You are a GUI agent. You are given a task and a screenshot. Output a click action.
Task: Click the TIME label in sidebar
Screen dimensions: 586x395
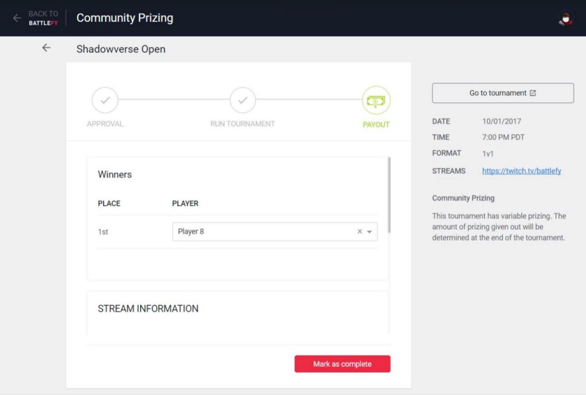tap(441, 137)
